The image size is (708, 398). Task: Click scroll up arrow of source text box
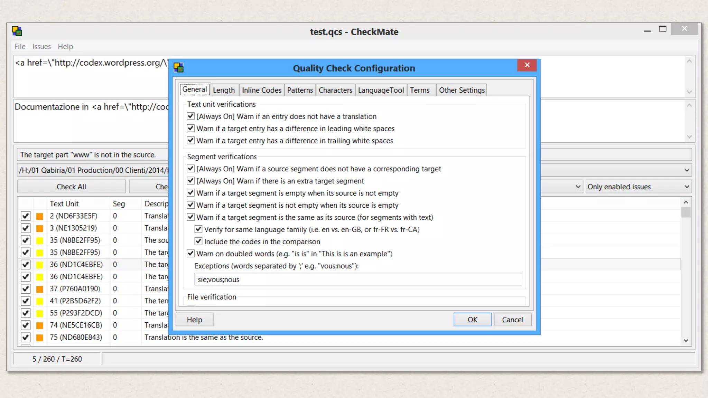(689, 61)
